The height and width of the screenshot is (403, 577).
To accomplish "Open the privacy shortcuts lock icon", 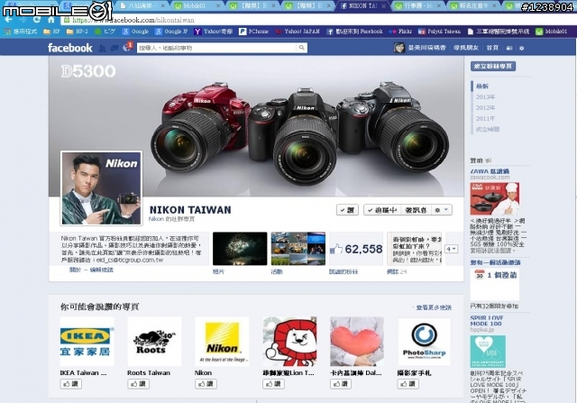I will click(509, 48).
